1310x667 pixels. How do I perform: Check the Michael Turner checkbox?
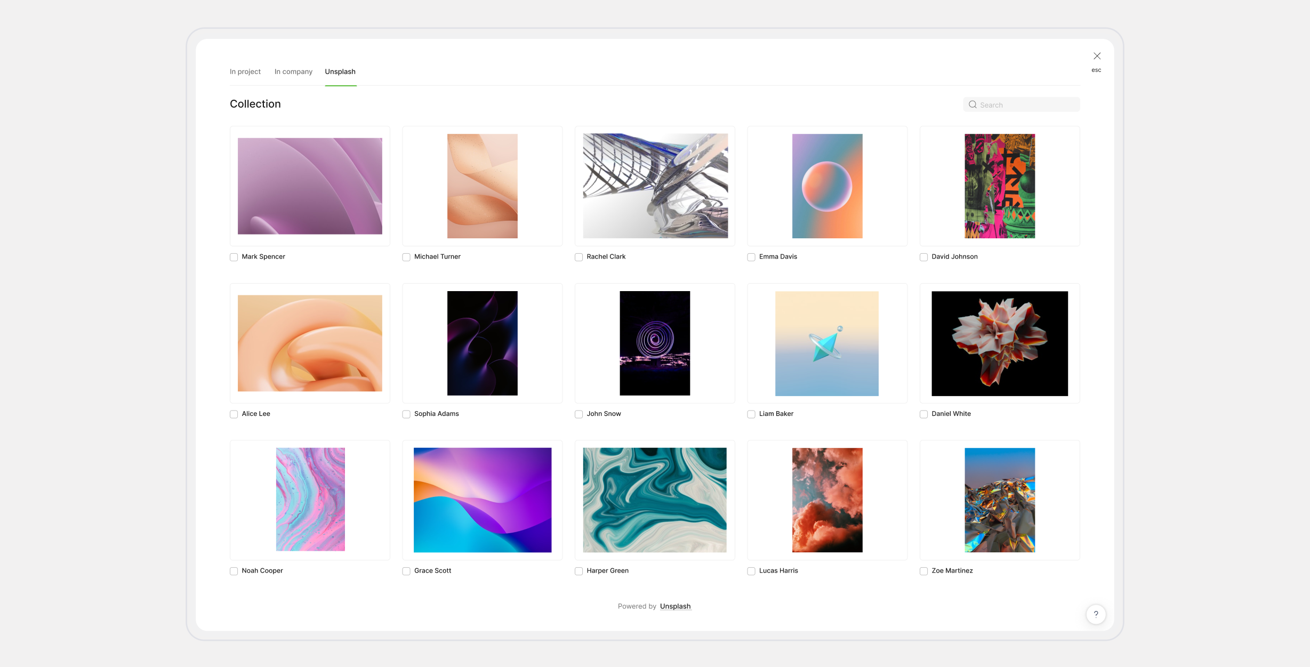[406, 257]
